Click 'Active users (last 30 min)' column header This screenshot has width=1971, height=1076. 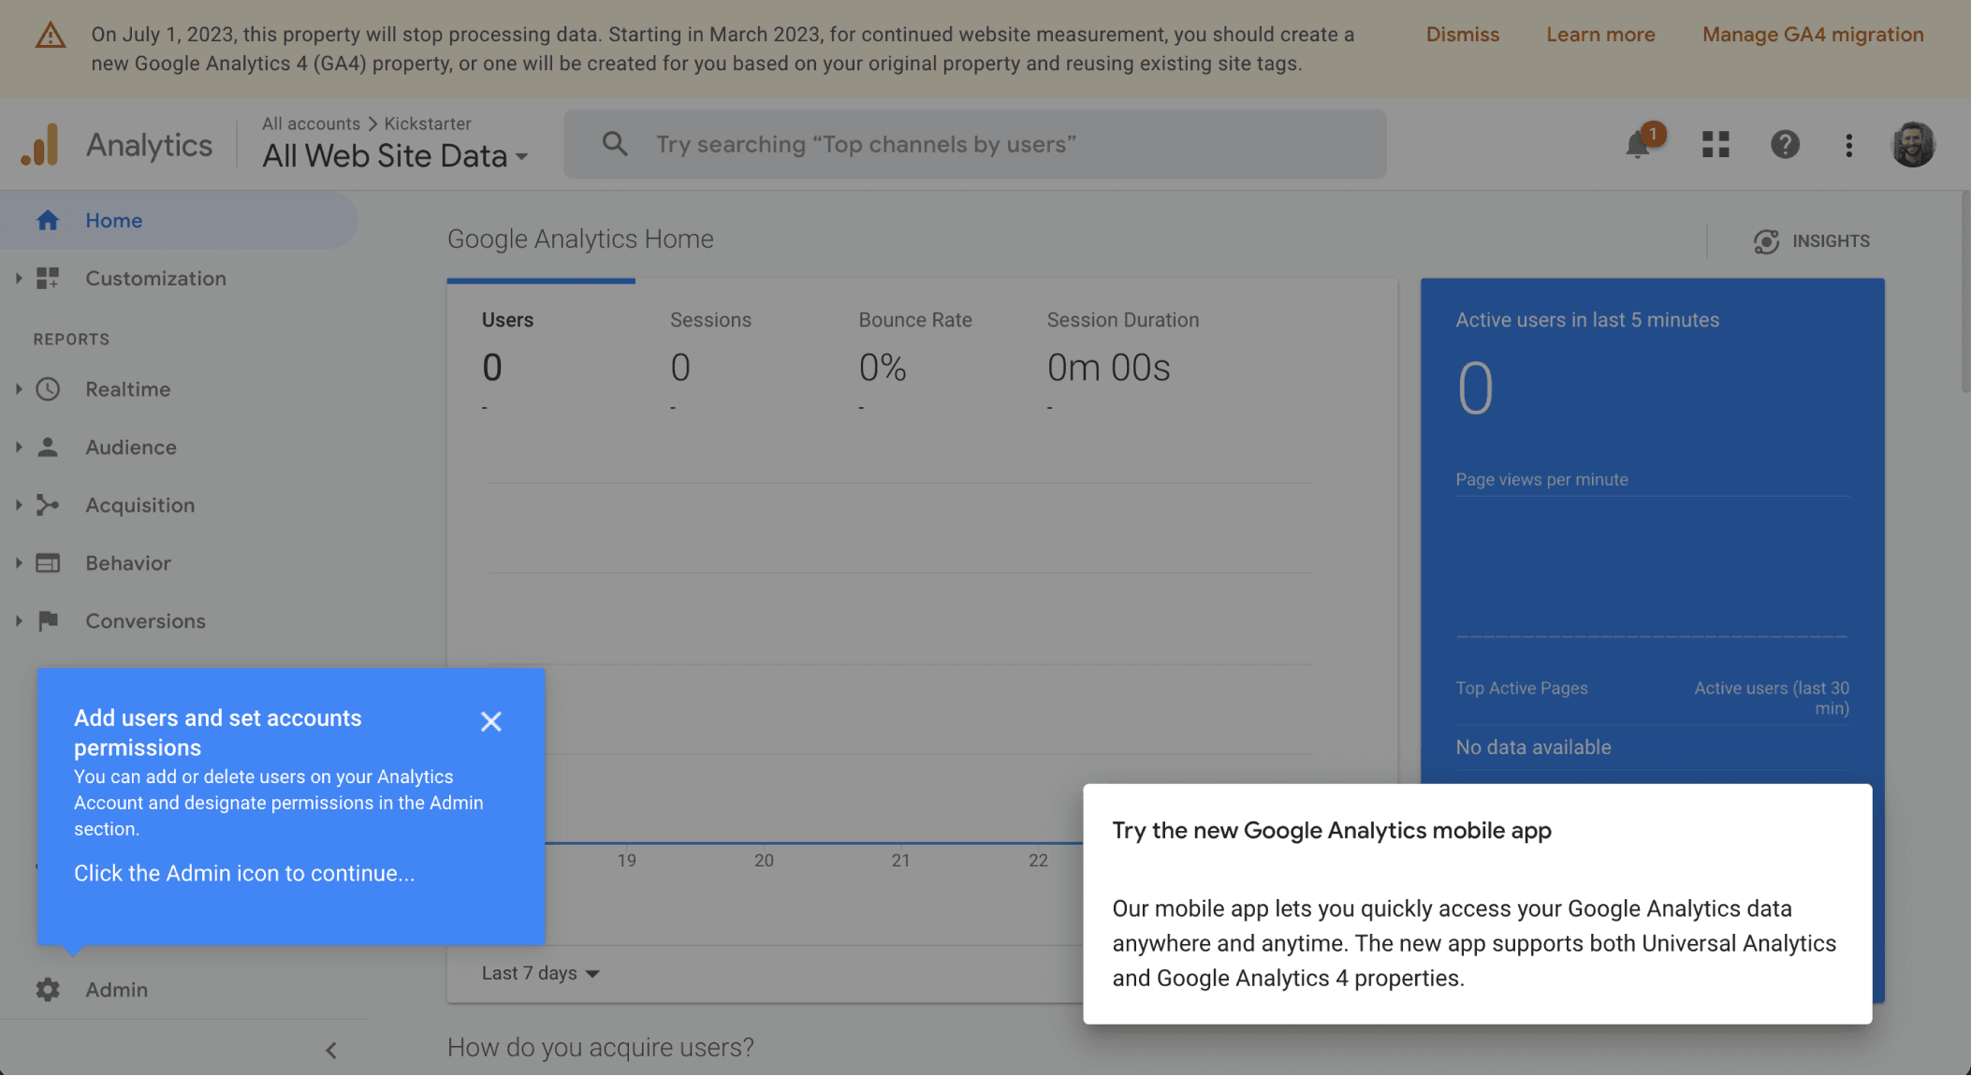point(1772,698)
